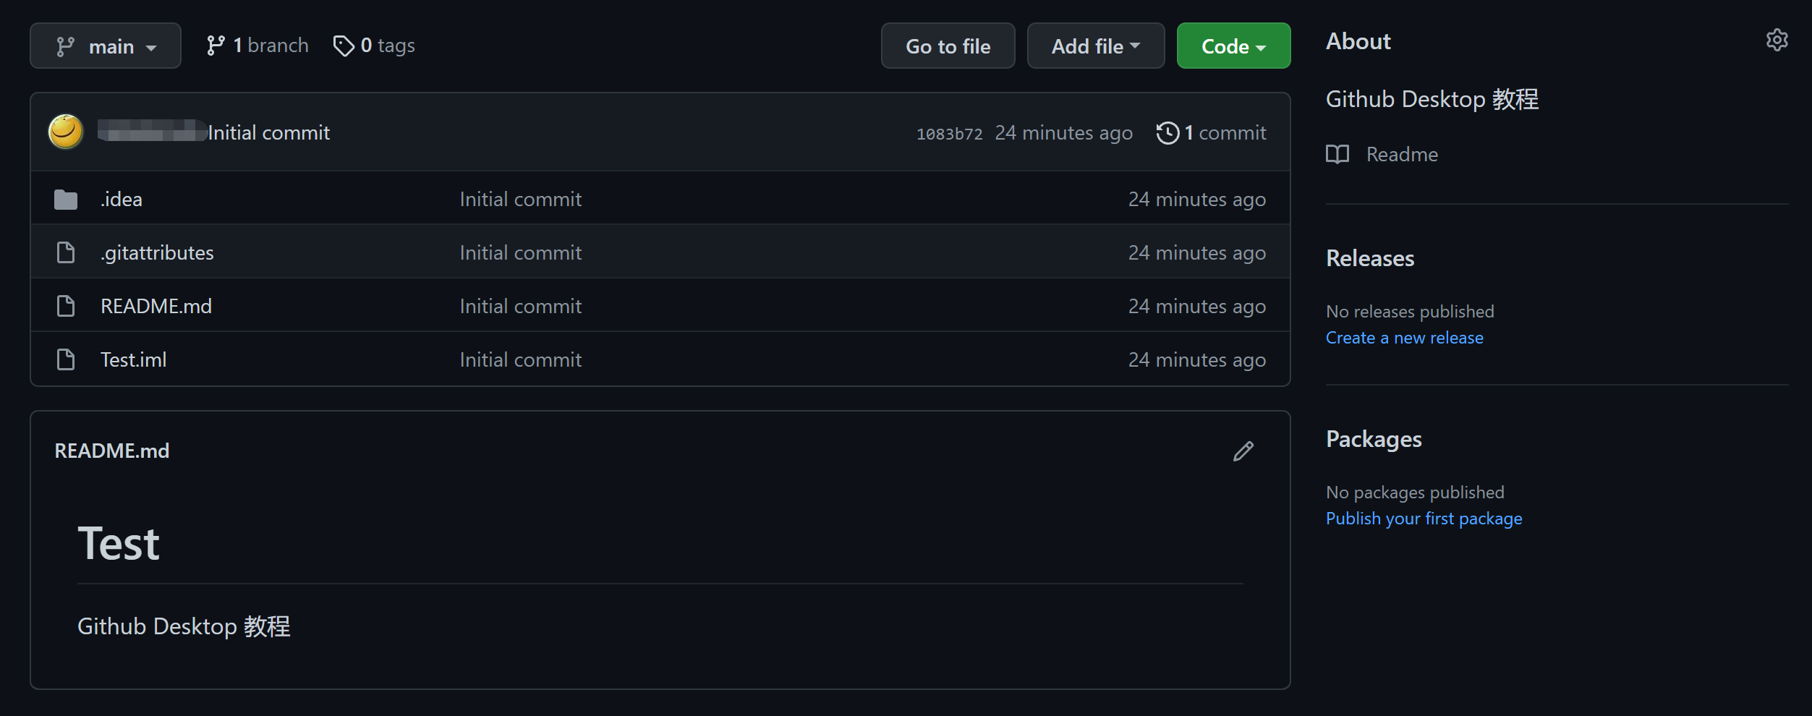Click the commit author's avatar
The width and height of the screenshot is (1812, 716).
[66, 132]
